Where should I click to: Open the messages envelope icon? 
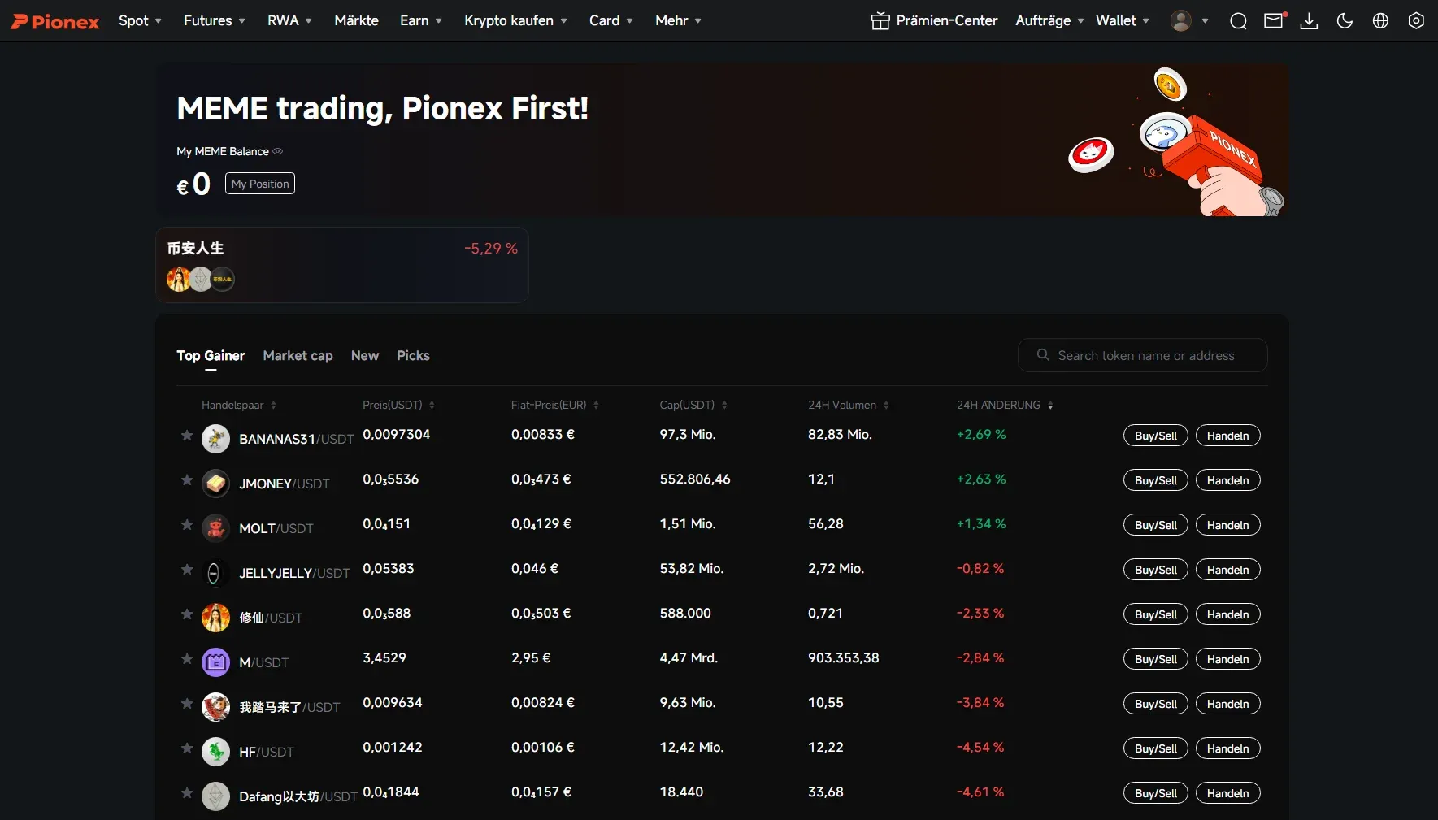[x=1274, y=21]
